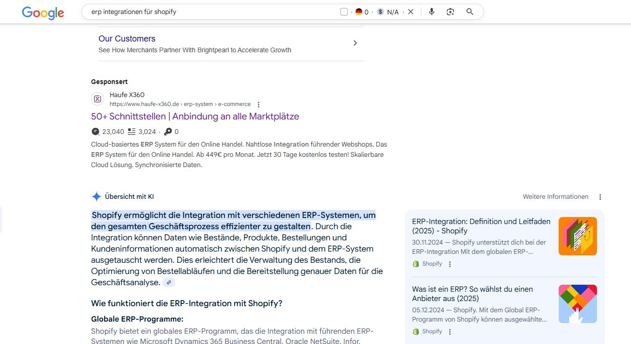Click the German flag icon in the search bar
631x344 pixels.
pyautogui.click(x=359, y=12)
